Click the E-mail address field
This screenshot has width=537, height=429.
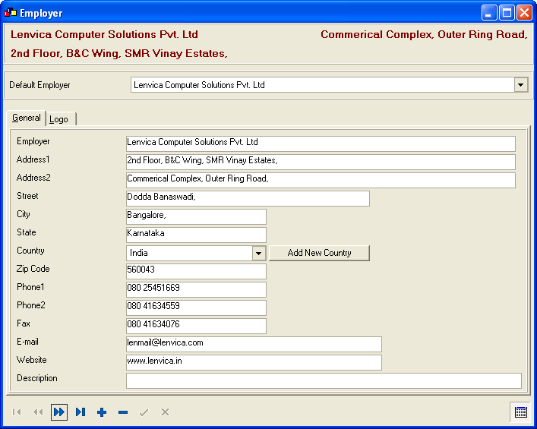[x=254, y=344]
